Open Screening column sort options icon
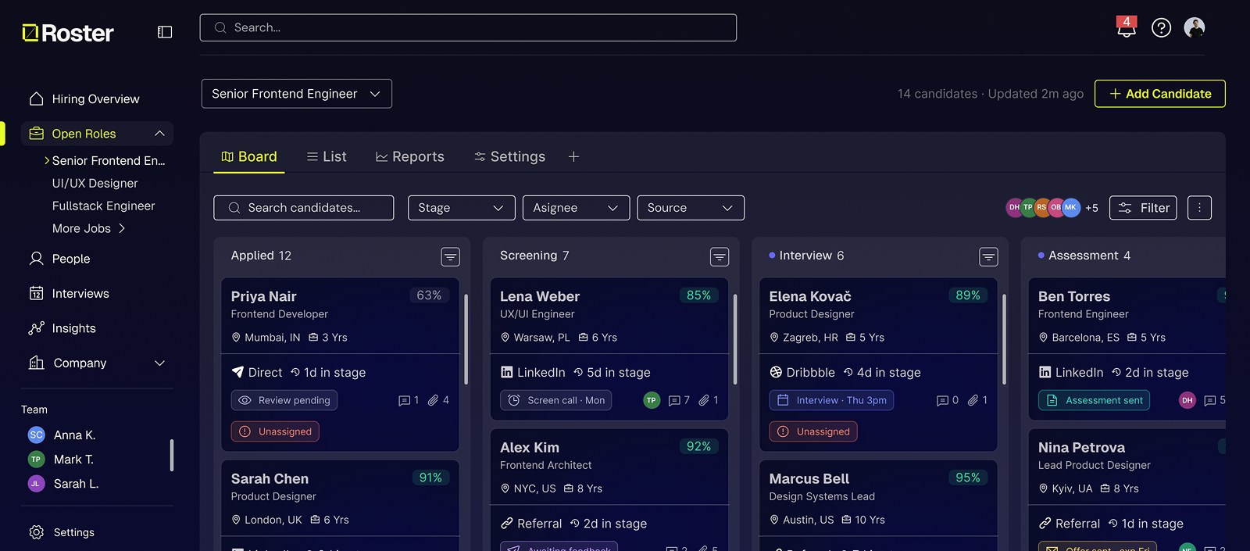The height and width of the screenshot is (551, 1250). pyautogui.click(x=720, y=256)
